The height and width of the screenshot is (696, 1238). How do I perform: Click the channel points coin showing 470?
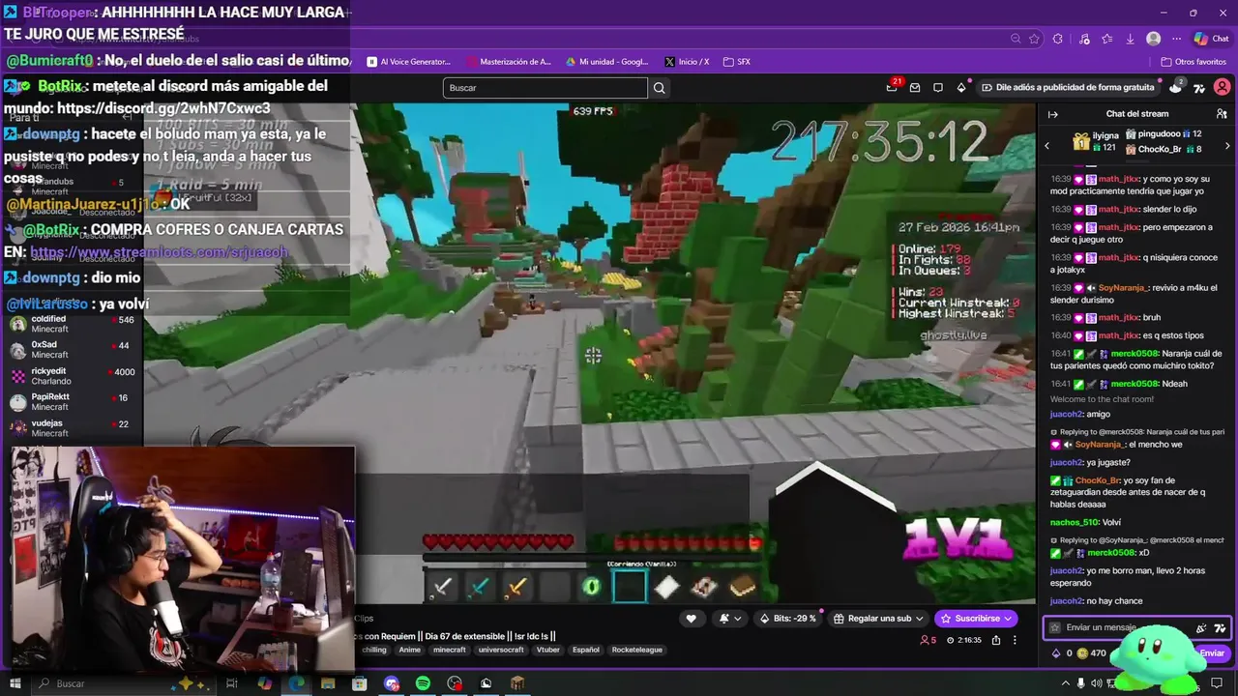click(x=1082, y=653)
